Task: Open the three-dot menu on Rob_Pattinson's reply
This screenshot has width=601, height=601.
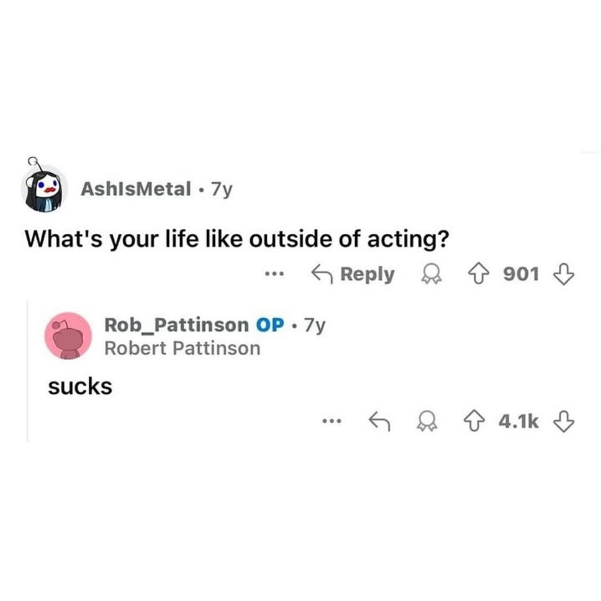Action: [331, 422]
